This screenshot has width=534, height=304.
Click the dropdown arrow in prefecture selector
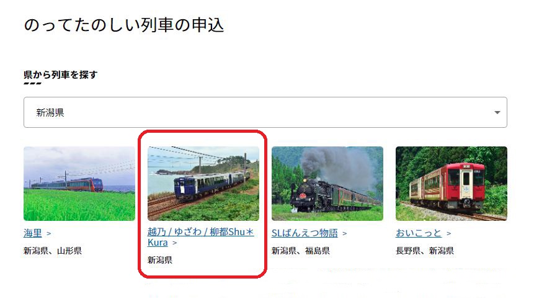(497, 112)
